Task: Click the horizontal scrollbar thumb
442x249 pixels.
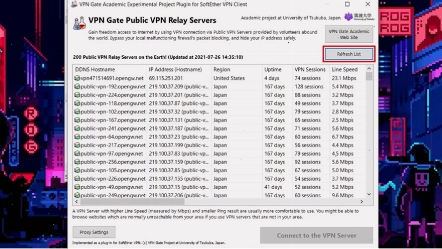Action: (x=132, y=202)
